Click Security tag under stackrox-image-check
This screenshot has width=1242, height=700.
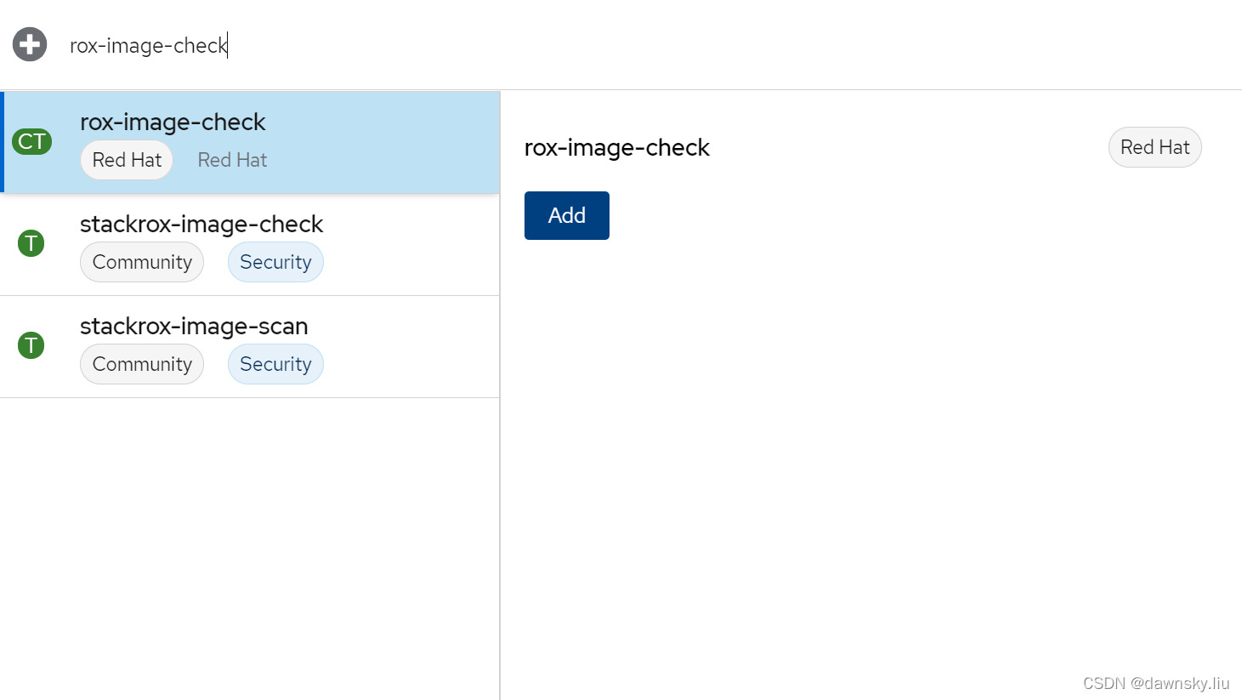tap(275, 262)
